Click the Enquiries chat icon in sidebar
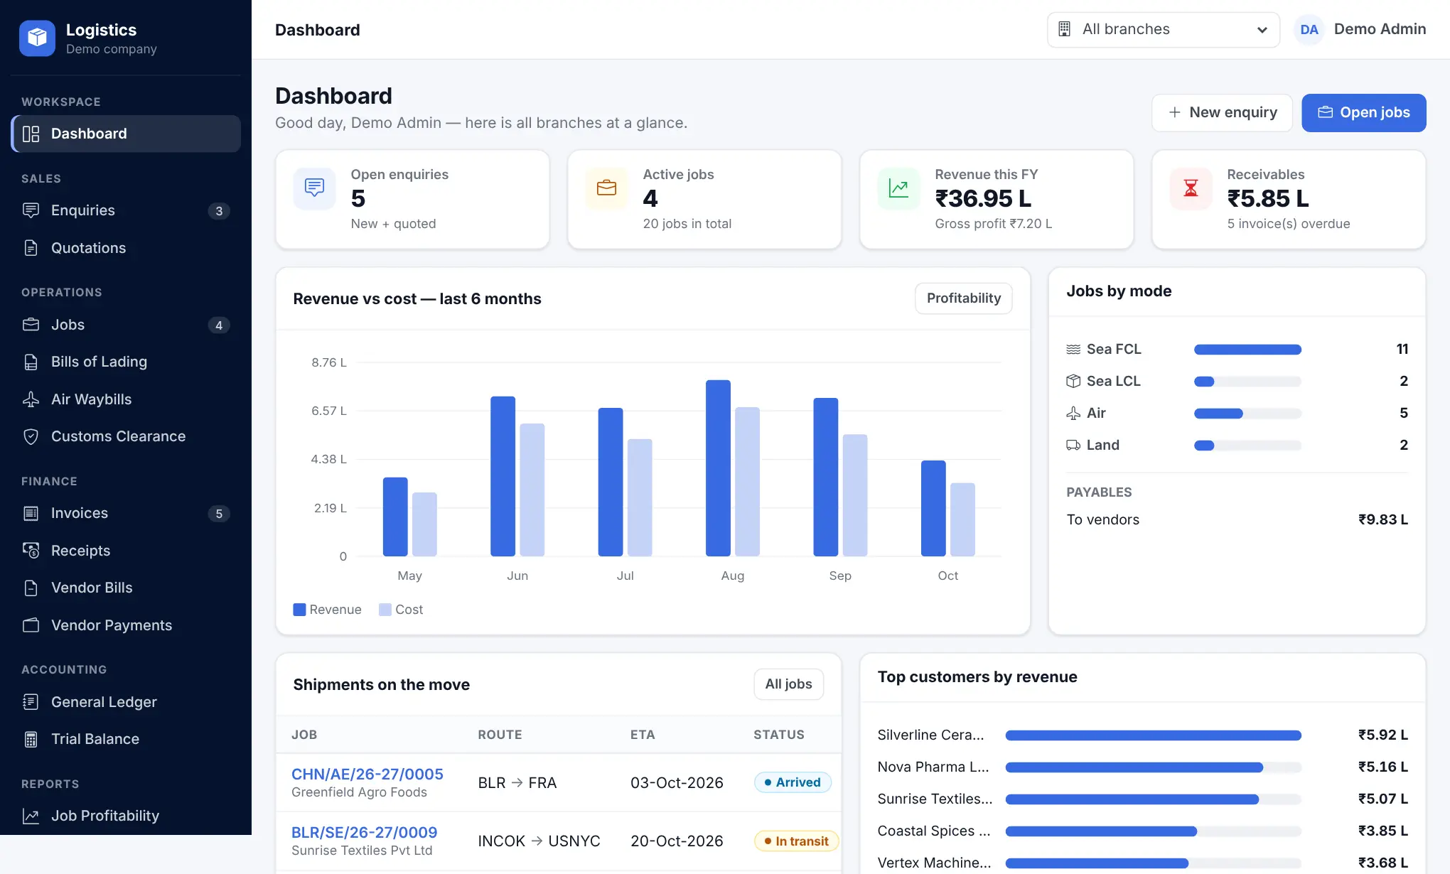 click(31, 210)
